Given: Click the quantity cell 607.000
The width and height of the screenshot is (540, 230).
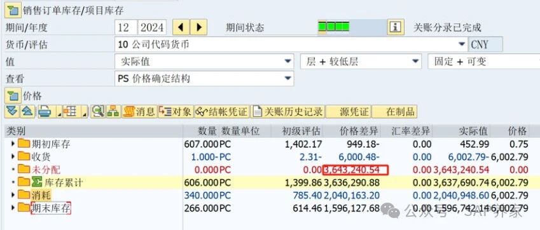Looking at the screenshot, I should coord(202,144).
